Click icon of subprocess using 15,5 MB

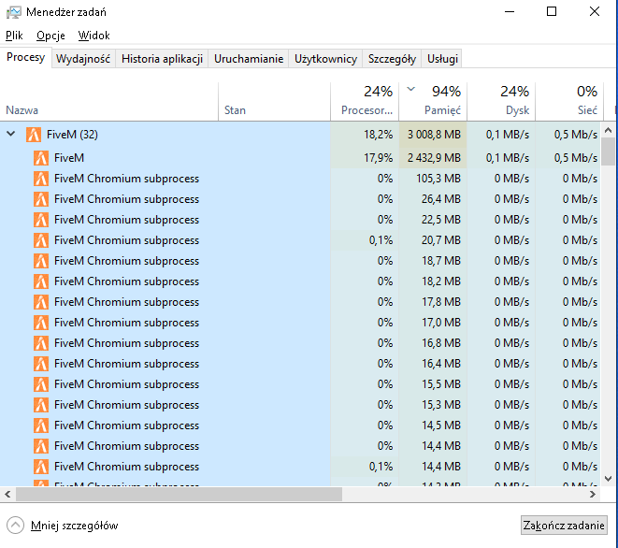pyautogui.click(x=41, y=384)
